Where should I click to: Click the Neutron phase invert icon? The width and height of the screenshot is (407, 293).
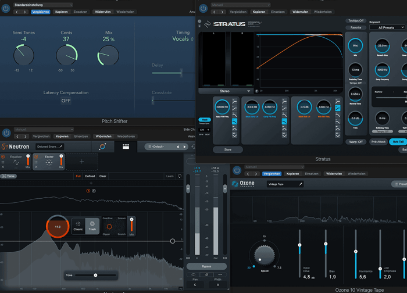[206, 274]
